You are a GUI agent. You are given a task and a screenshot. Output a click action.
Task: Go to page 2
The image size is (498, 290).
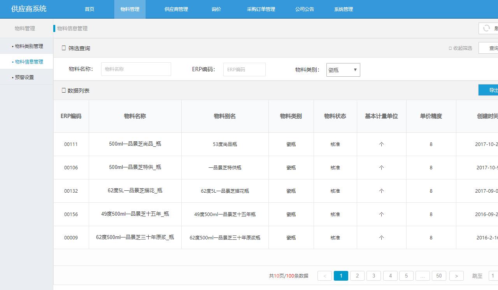coord(357,276)
